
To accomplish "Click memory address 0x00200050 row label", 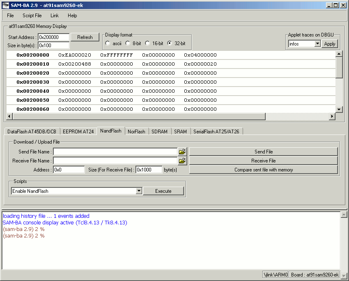I will [33, 100].
